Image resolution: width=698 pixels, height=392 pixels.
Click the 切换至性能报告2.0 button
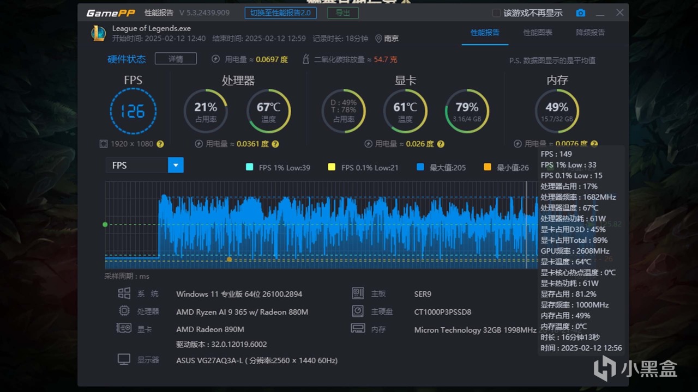click(280, 13)
